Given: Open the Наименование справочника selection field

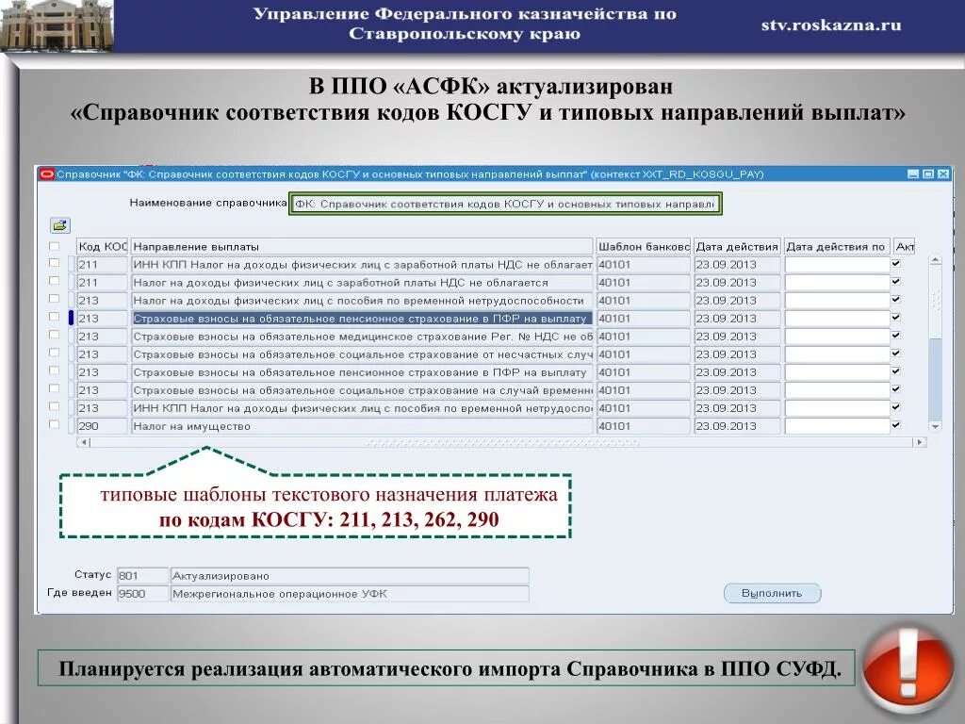Looking at the screenshot, I should click(x=505, y=204).
